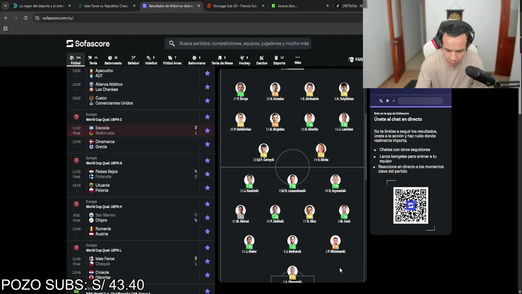This screenshot has width=522, height=294.
Task: Click J. Kamiński player avatar
Action: pyautogui.click(x=249, y=180)
